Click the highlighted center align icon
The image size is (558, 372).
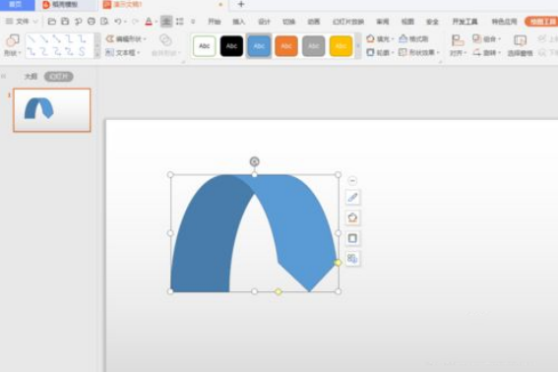point(166,22)
